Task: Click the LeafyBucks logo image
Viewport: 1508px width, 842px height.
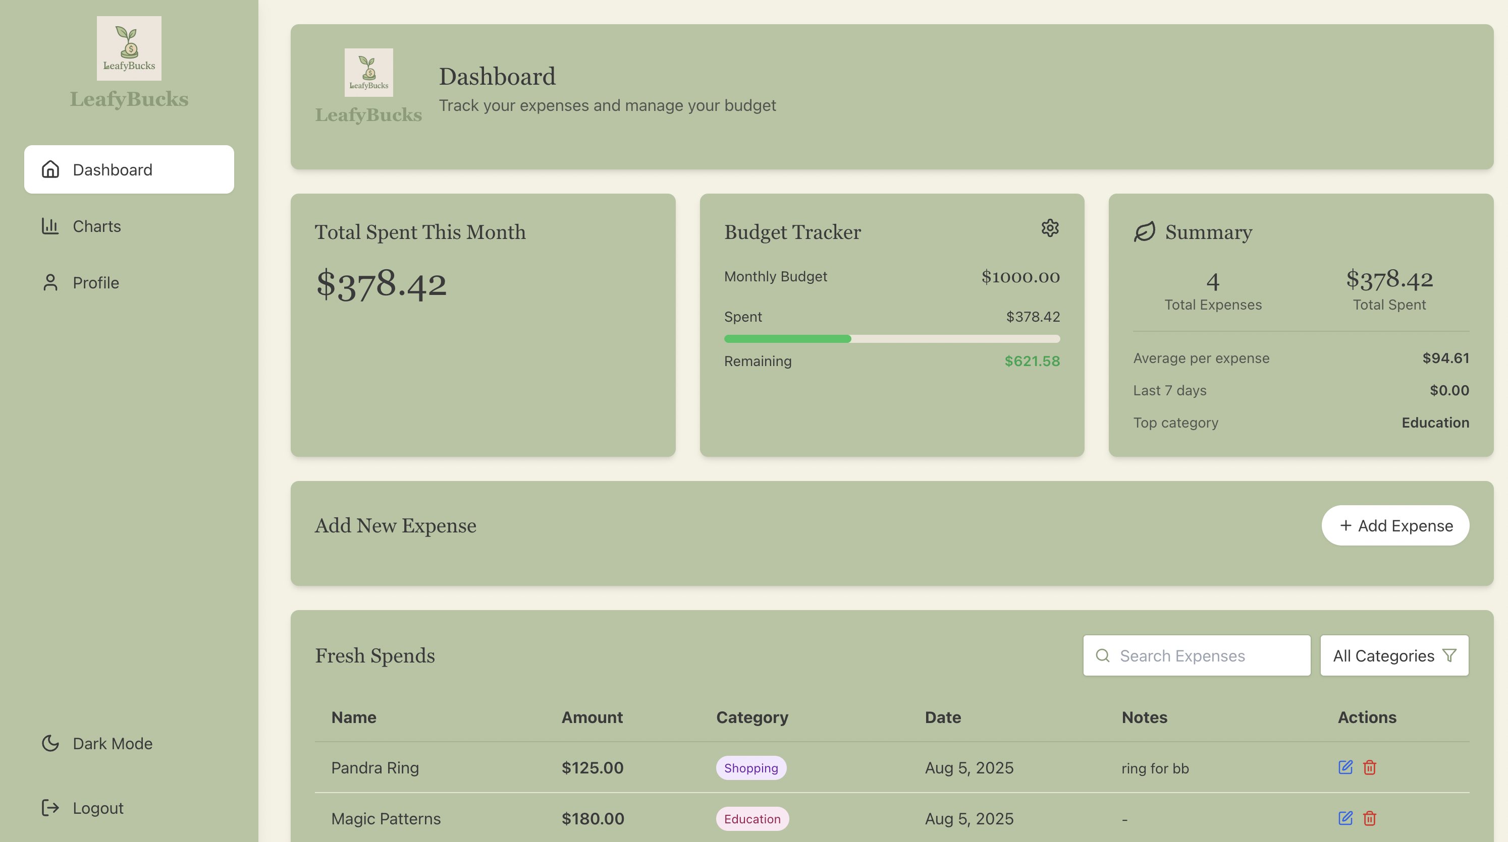Action: click(128, 48)
